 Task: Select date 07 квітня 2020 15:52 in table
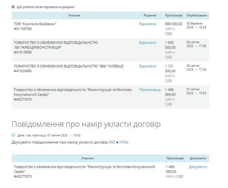[x=196, y=91]
